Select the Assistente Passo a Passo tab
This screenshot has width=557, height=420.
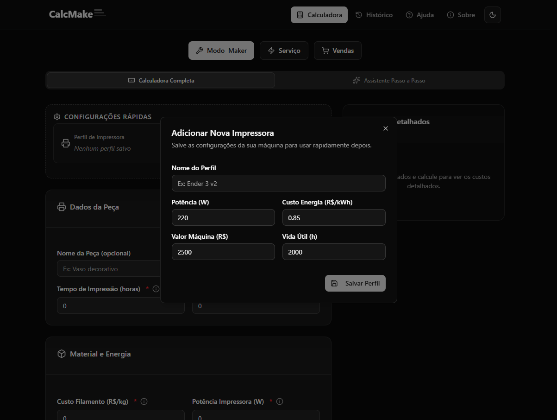[x=389, y=80]
